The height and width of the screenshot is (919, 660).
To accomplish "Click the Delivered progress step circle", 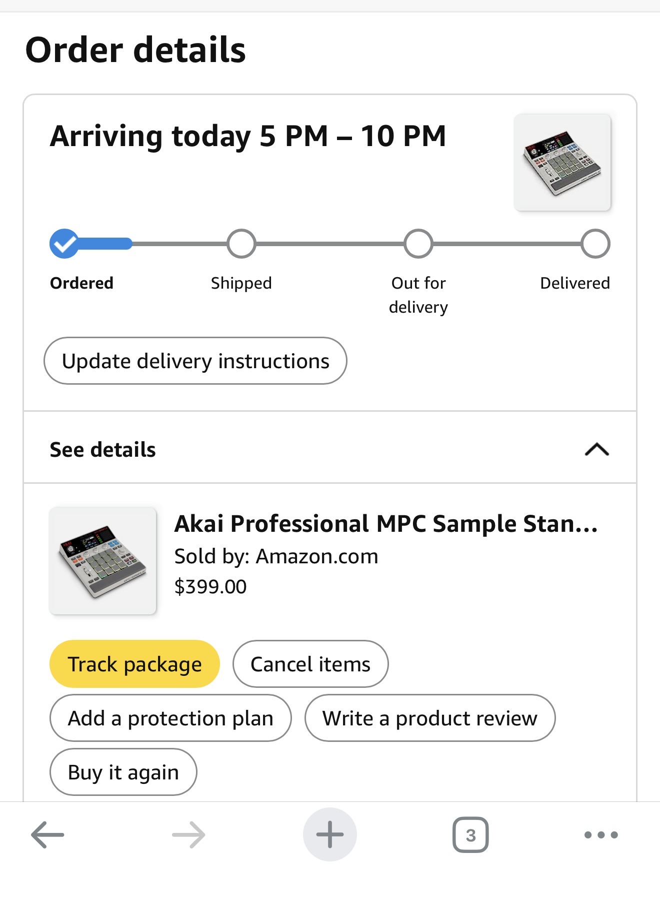I will (595, 244).
